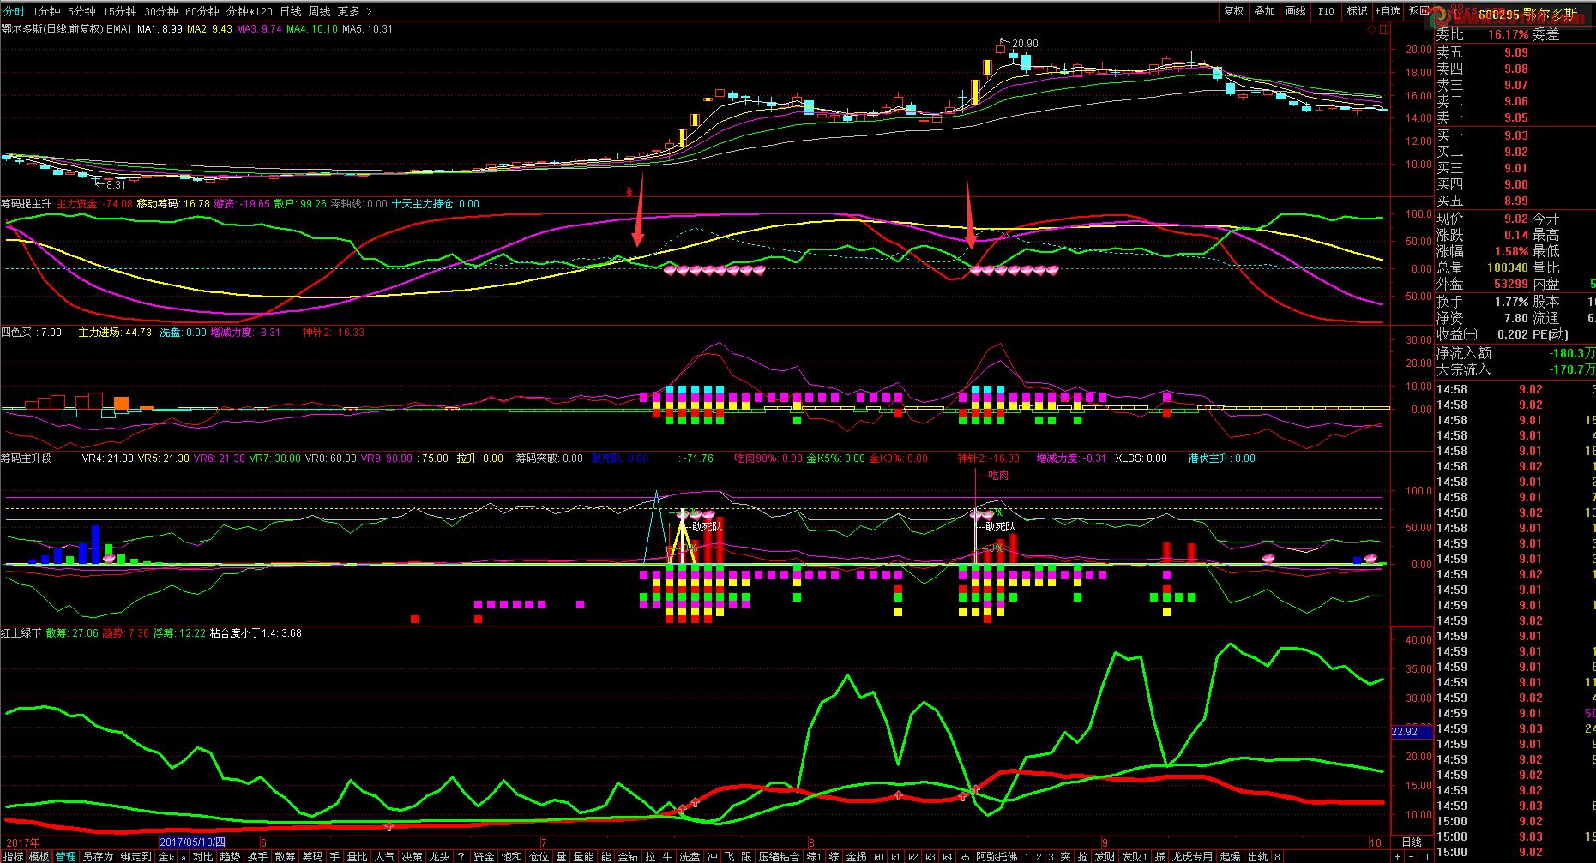Click the question mark help icon
The height and width of the screenshot is (863, 1596).
point(461,856)
